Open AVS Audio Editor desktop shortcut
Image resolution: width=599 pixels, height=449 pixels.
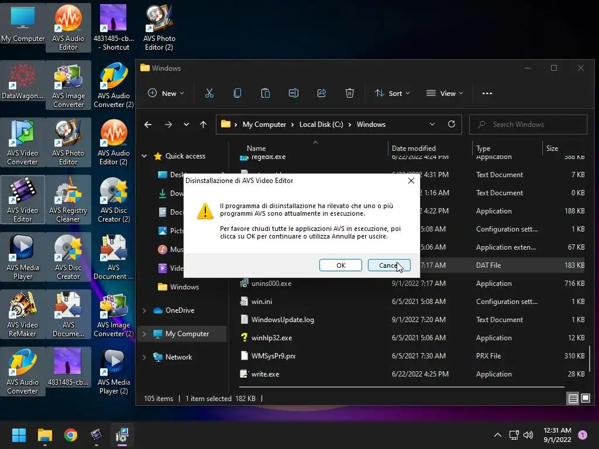click(x=68, y=28)
